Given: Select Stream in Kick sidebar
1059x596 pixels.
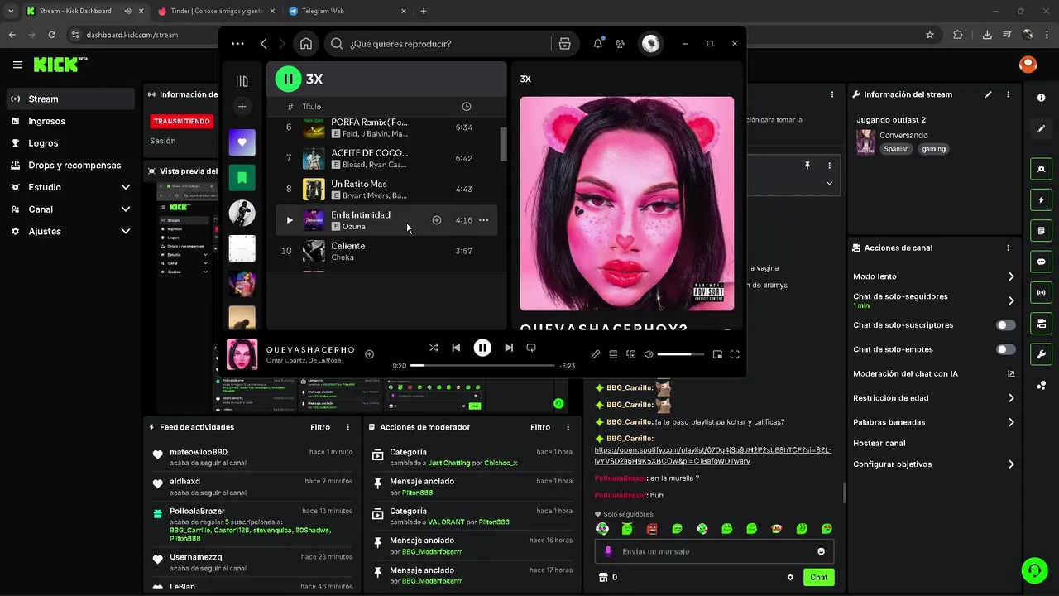Looking at the screenshot, I should pos(70,99).
